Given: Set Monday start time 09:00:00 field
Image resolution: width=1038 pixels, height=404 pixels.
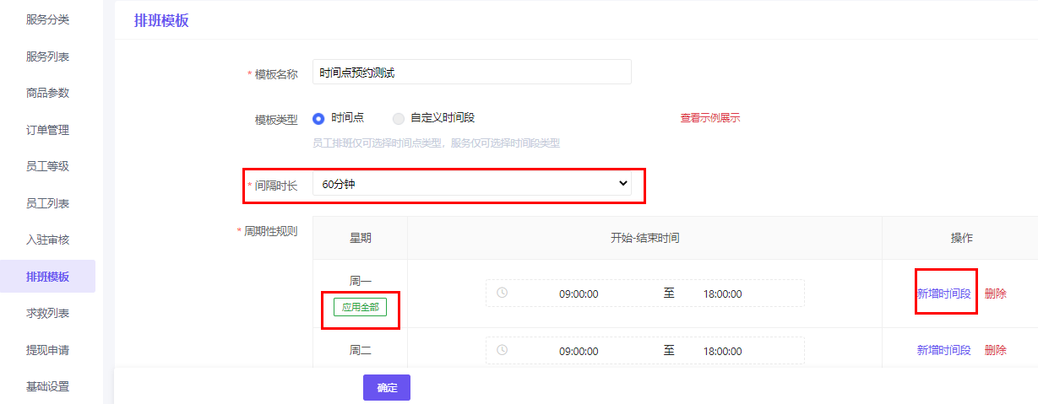Looking at the screenshot, I should [x=579, y=294].
